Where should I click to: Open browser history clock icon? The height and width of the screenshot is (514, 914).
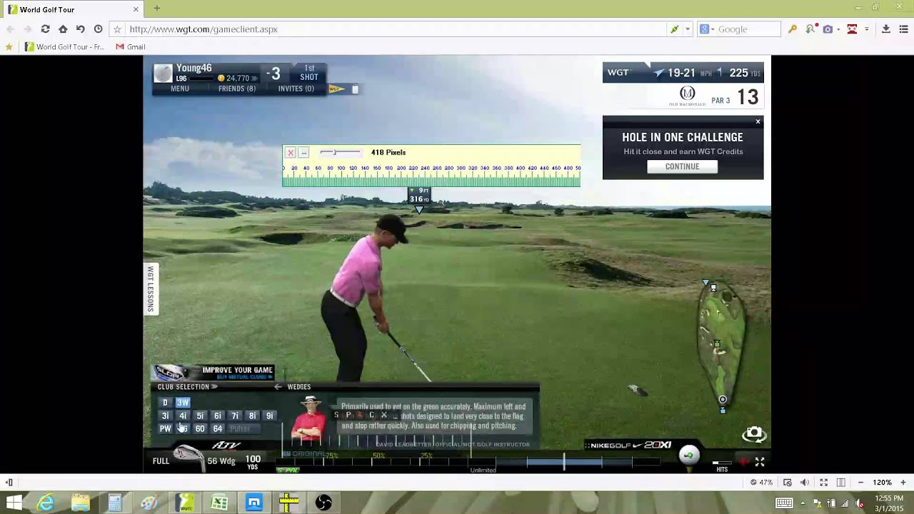click(98, 29)
